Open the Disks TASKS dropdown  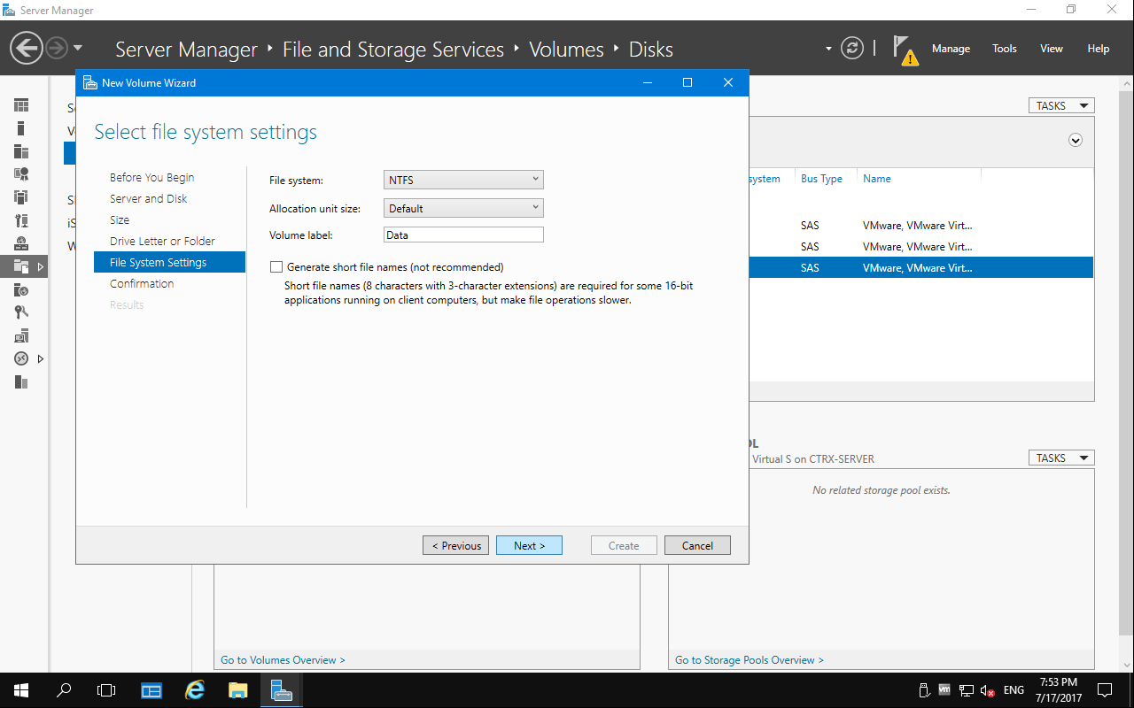point(1061,105)
